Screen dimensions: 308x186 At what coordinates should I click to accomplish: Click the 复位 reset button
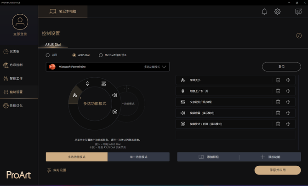click(281, 67)
